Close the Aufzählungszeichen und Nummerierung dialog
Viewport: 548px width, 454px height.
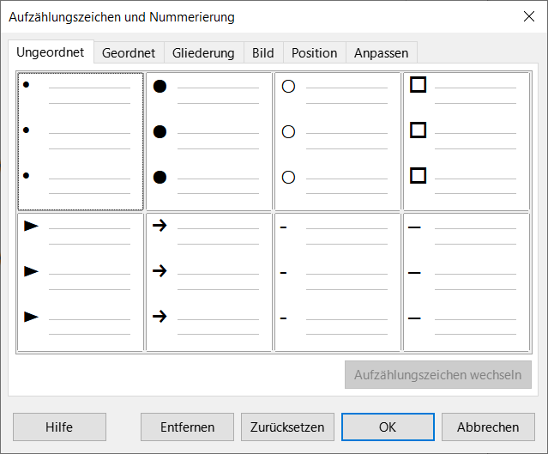pos(528,16)
